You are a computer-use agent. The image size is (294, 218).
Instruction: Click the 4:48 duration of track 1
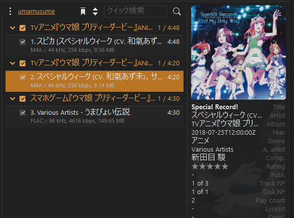(173, 42)
